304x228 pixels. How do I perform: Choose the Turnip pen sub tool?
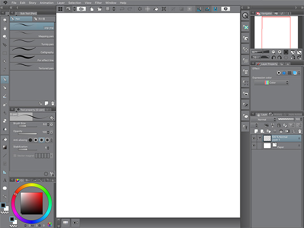pos(32,42)
